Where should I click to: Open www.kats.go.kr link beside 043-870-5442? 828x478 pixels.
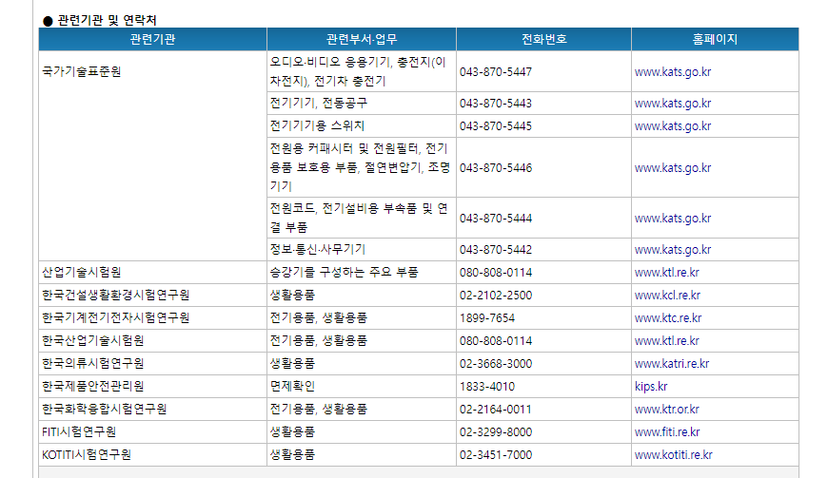pyautogui.click(x=672, y=249)
